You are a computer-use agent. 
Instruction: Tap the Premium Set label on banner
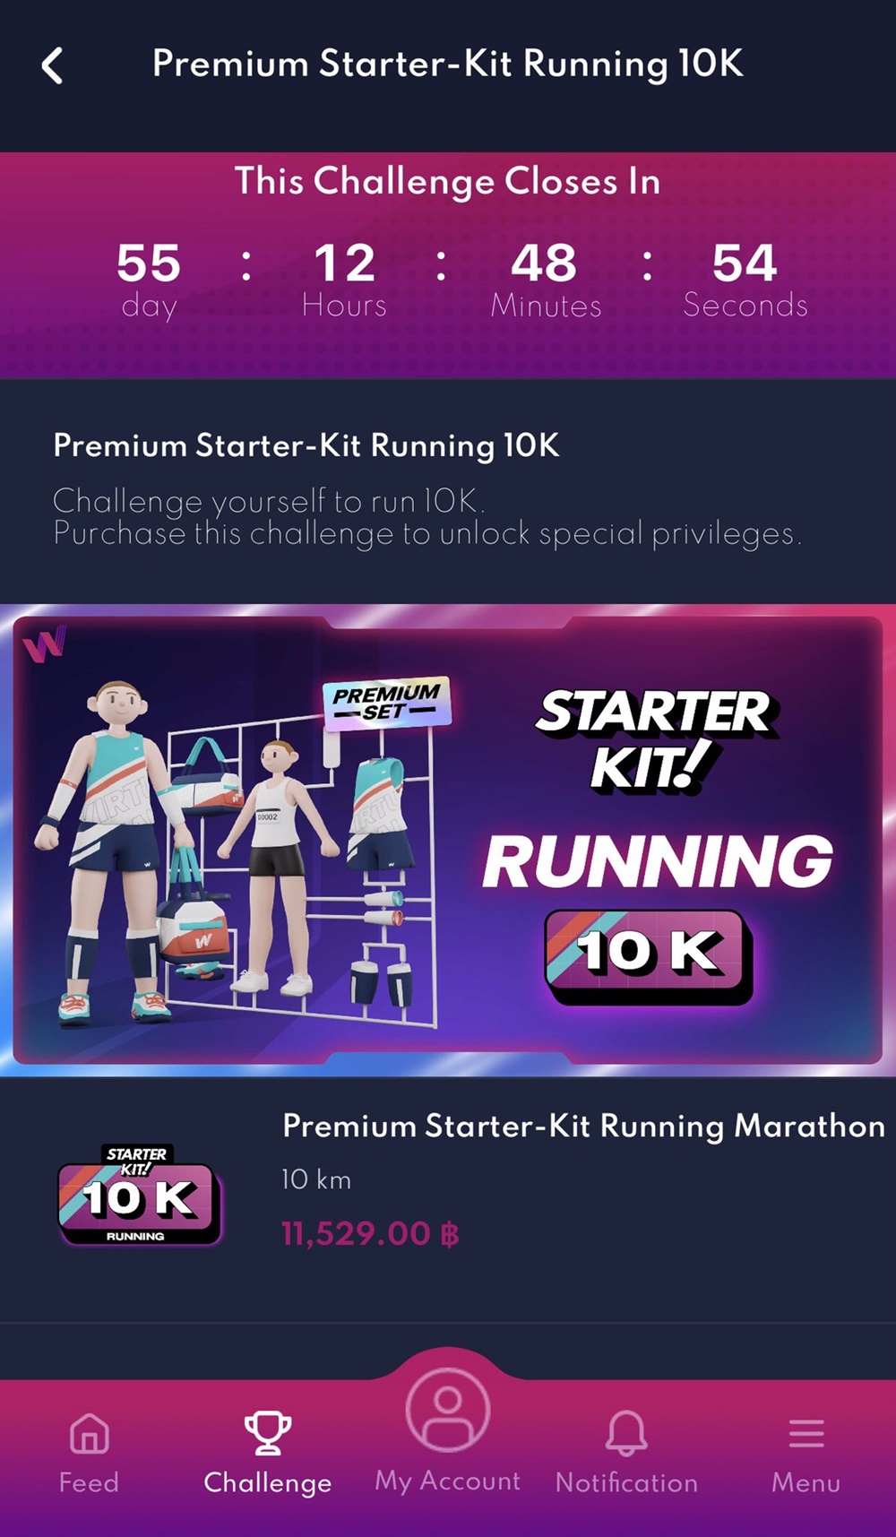386,703
